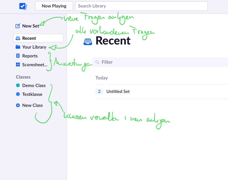Click the New Set pencil icon
This screenshot has width=228, height=180.
pos(18,26)
